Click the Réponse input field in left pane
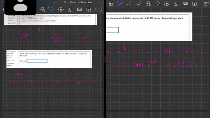The height and width of the screenshot is (118, 210). [37, 61]
